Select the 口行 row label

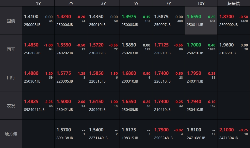pos(11,77)
